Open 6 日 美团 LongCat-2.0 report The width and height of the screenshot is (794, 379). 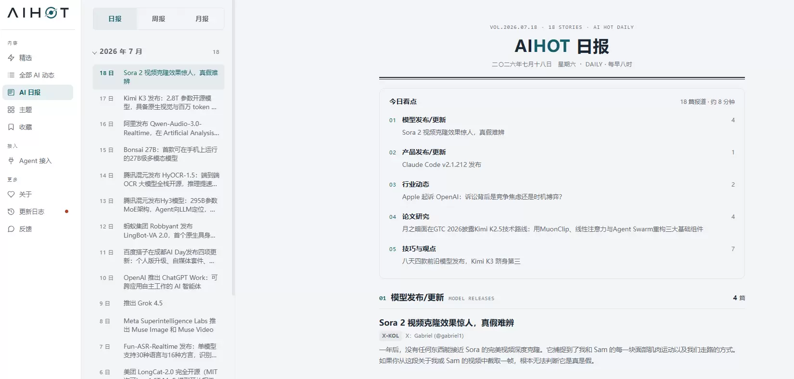pyautogui.click(x=158, y=372)
